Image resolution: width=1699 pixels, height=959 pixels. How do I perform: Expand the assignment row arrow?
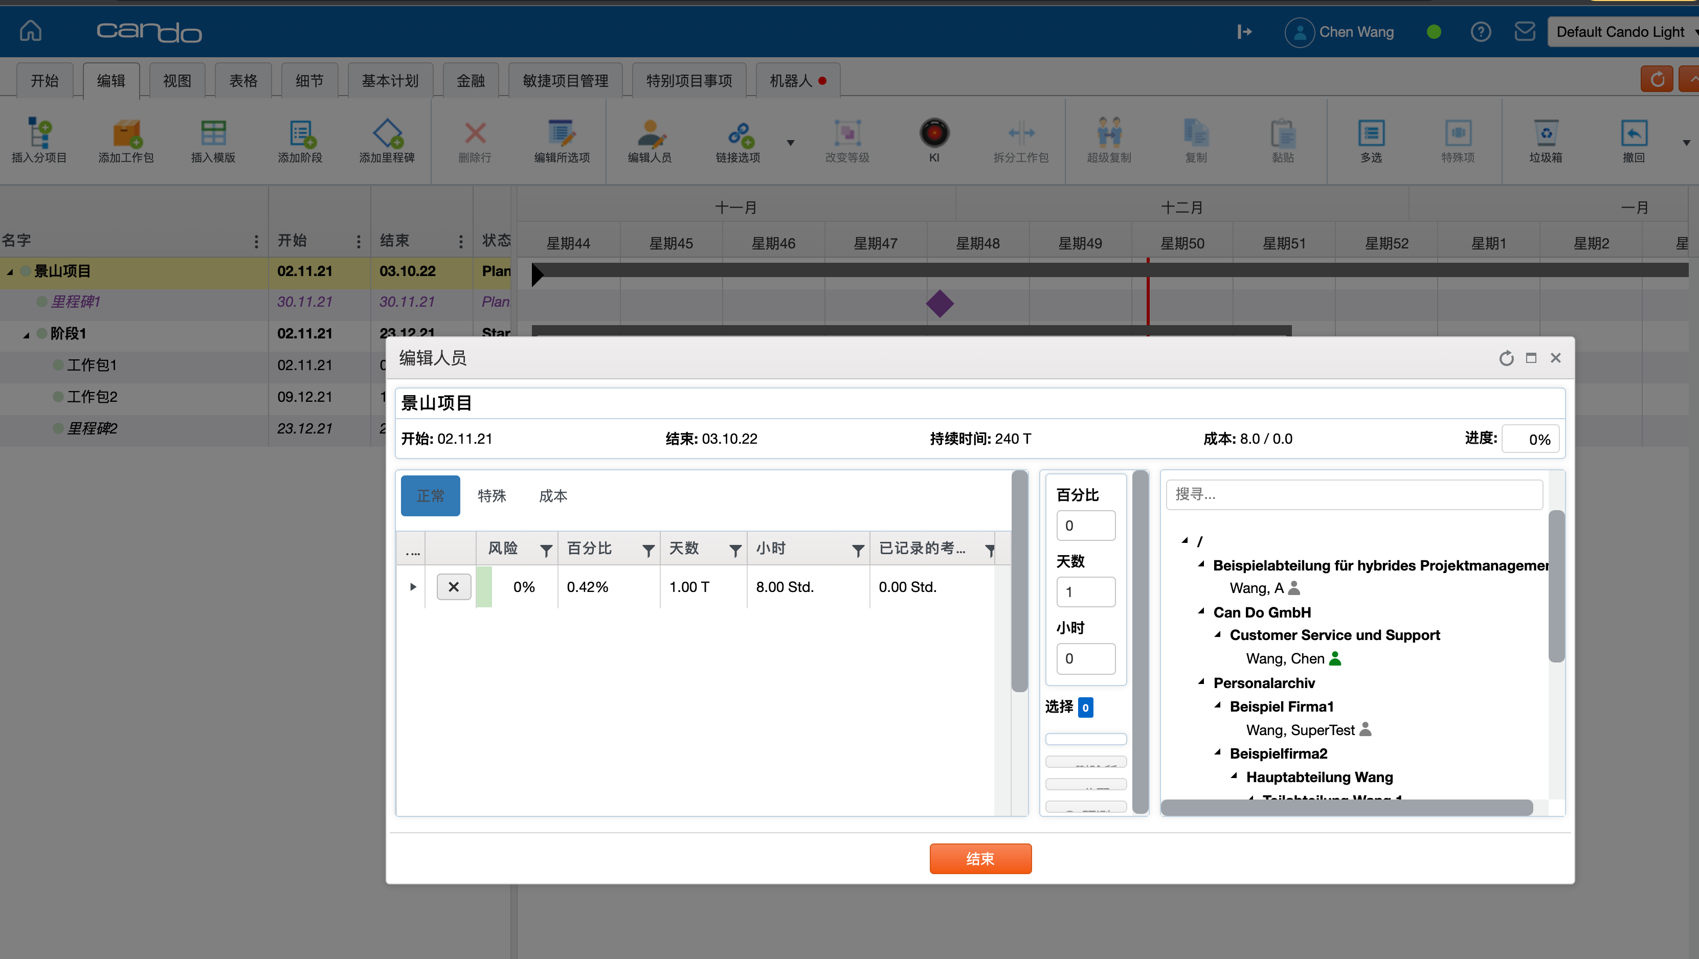[413, 587]
